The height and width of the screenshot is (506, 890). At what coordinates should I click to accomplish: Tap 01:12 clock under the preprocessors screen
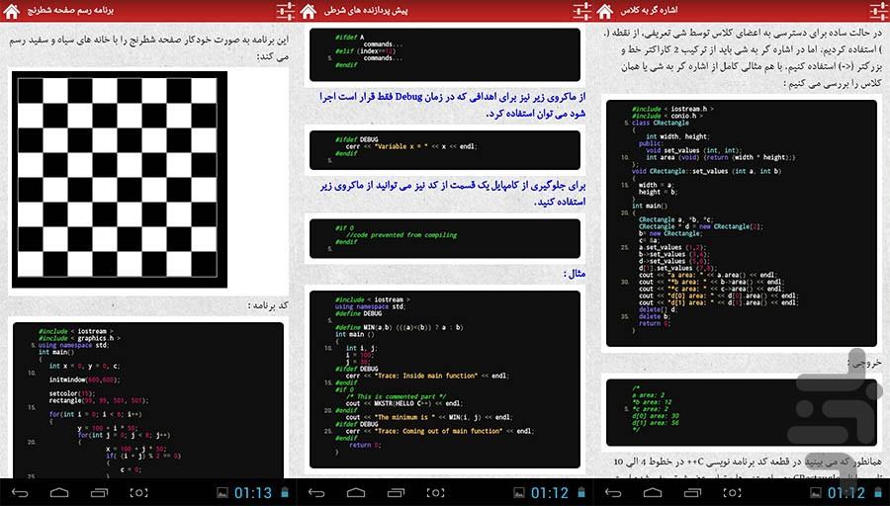(550, 493)
